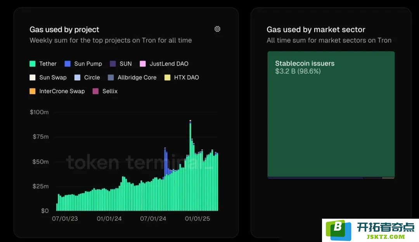Click the Gas used by project title
The width and height of the screenshot is (419, 242).
64,30
